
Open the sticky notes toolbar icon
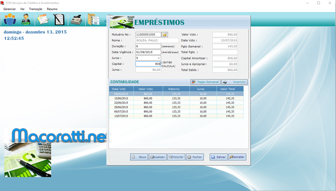(x=42, y=20)
